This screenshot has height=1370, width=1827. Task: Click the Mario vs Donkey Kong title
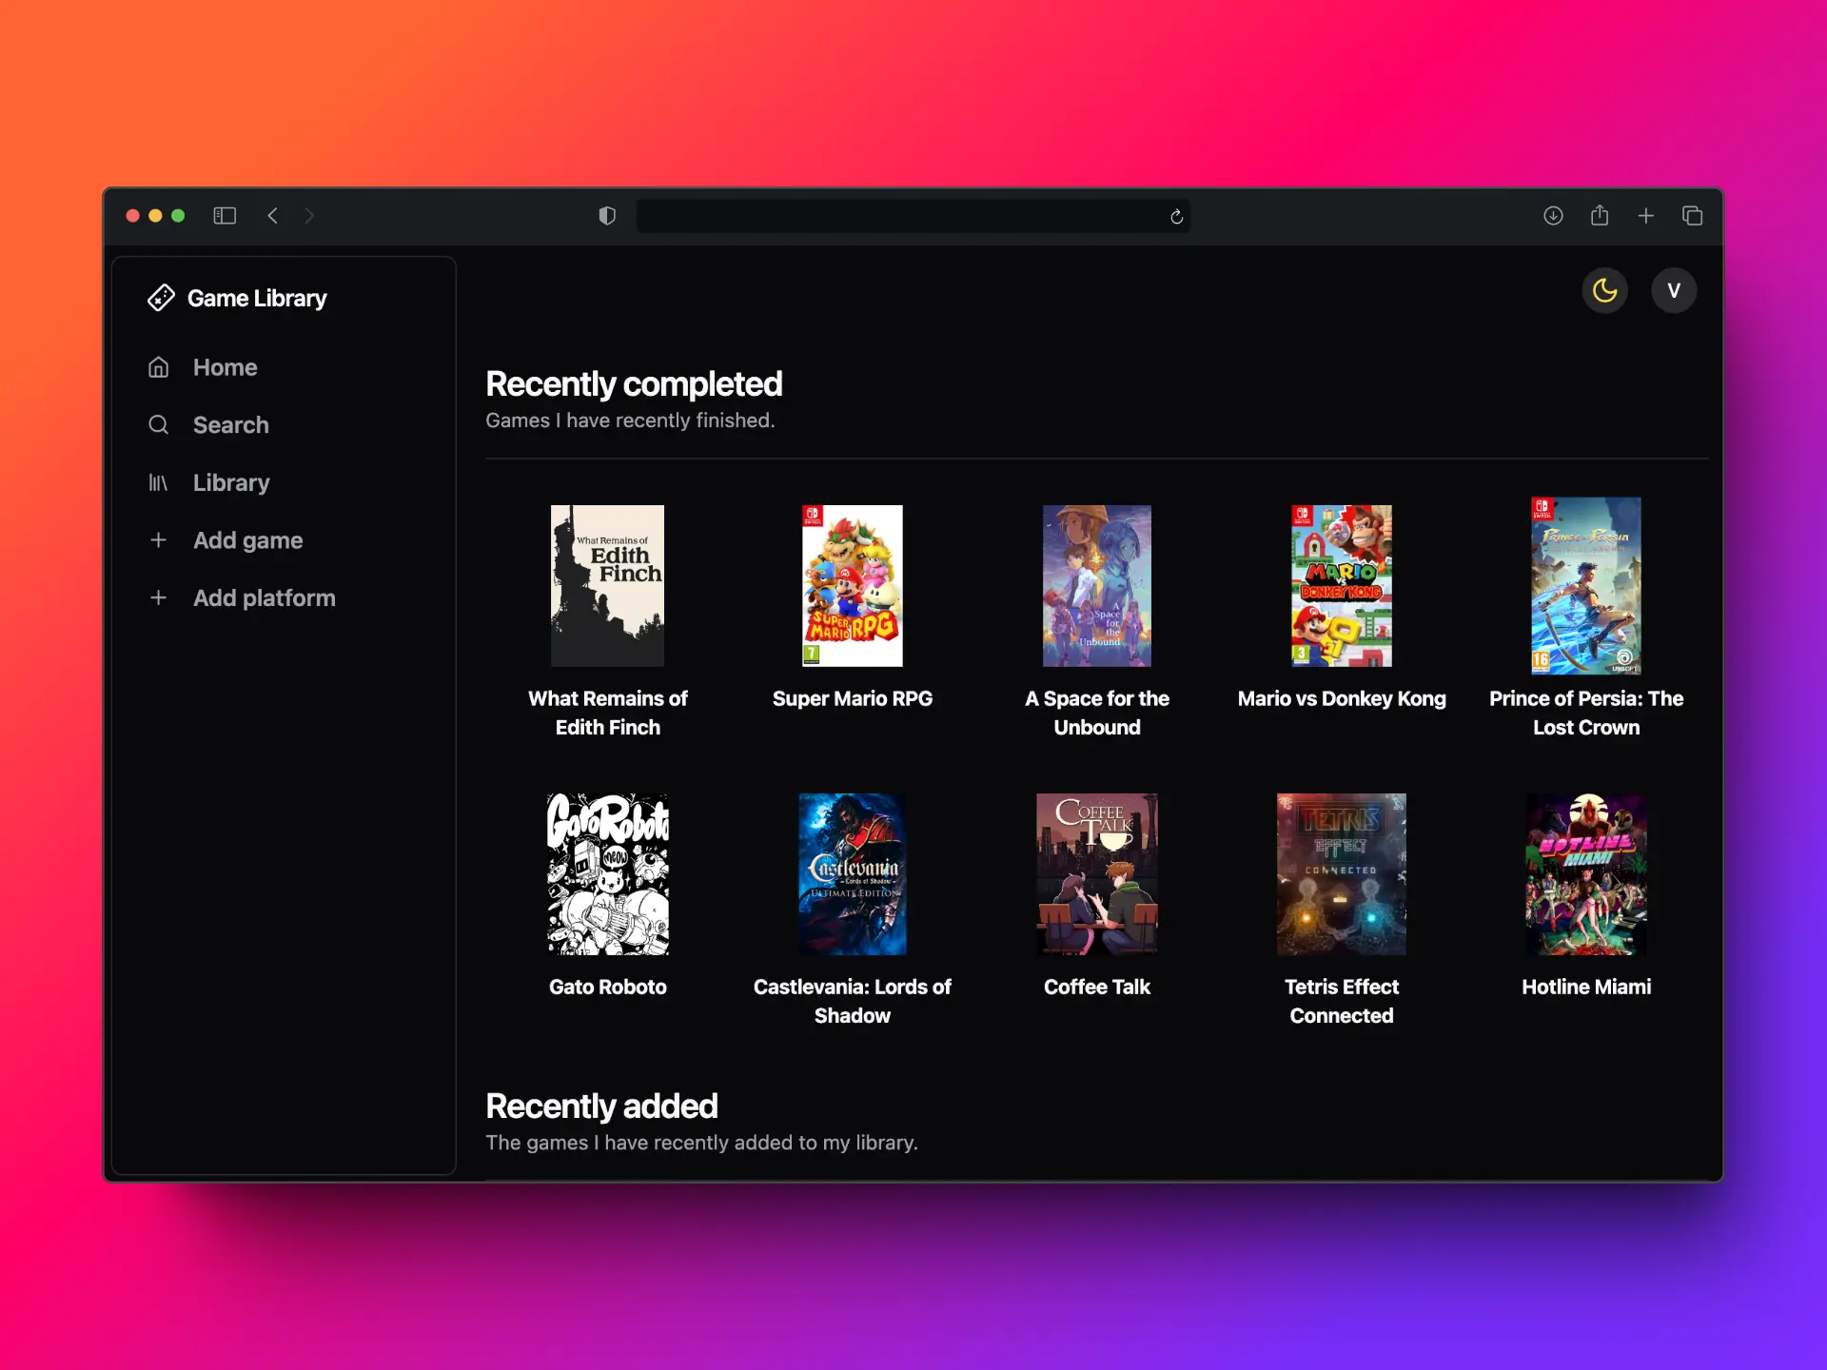click(1341, 698)
